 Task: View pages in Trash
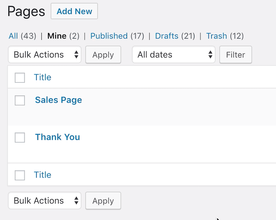(x=216, y=36)
